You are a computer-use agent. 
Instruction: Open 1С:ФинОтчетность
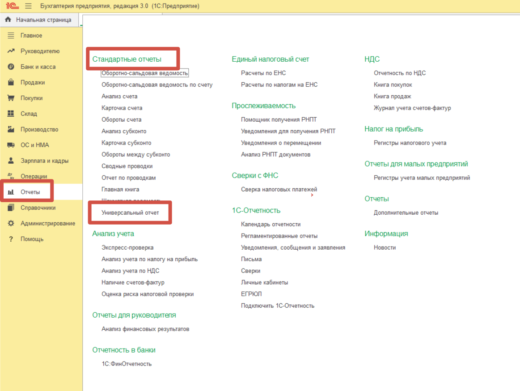[x=127, y=363]
